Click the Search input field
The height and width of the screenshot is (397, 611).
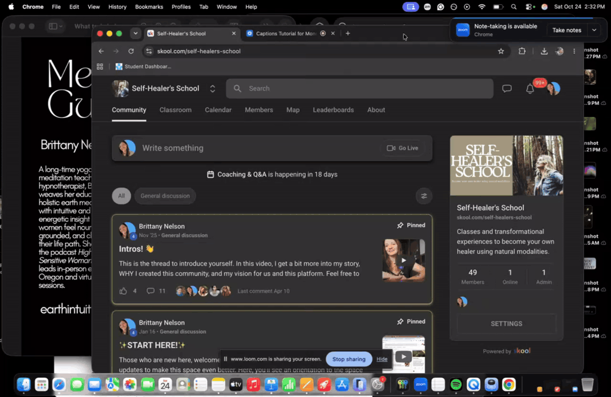(x=360, y=89)
